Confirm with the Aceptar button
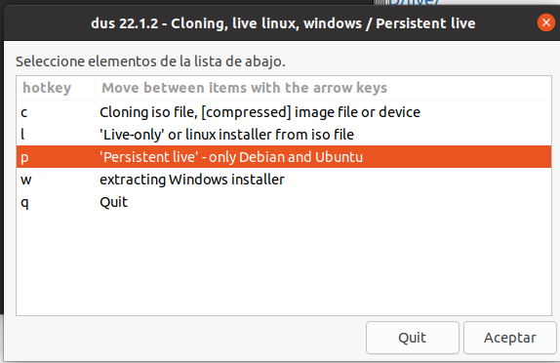This screenshot has width=560, height=363. coord(510,338)
